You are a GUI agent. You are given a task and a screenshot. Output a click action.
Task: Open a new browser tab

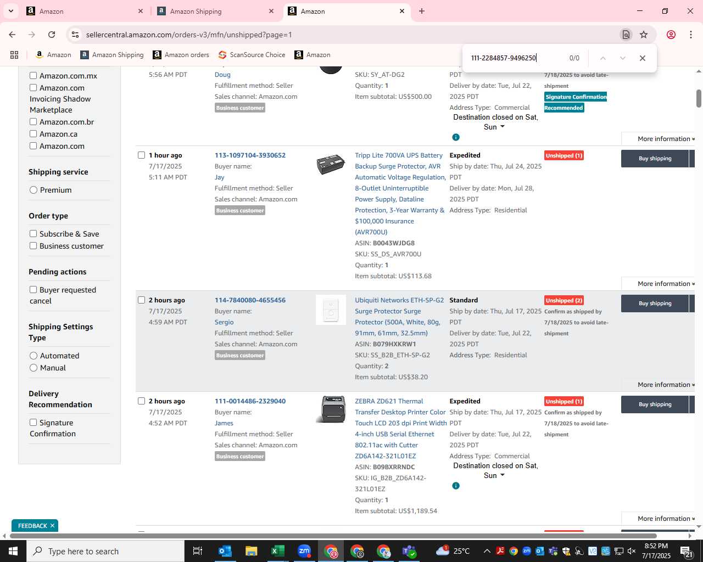[x=422, y=11]
